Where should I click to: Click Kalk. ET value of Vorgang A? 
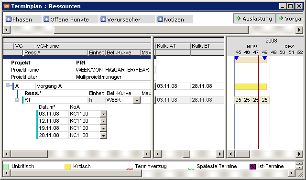tap(207, 86)
